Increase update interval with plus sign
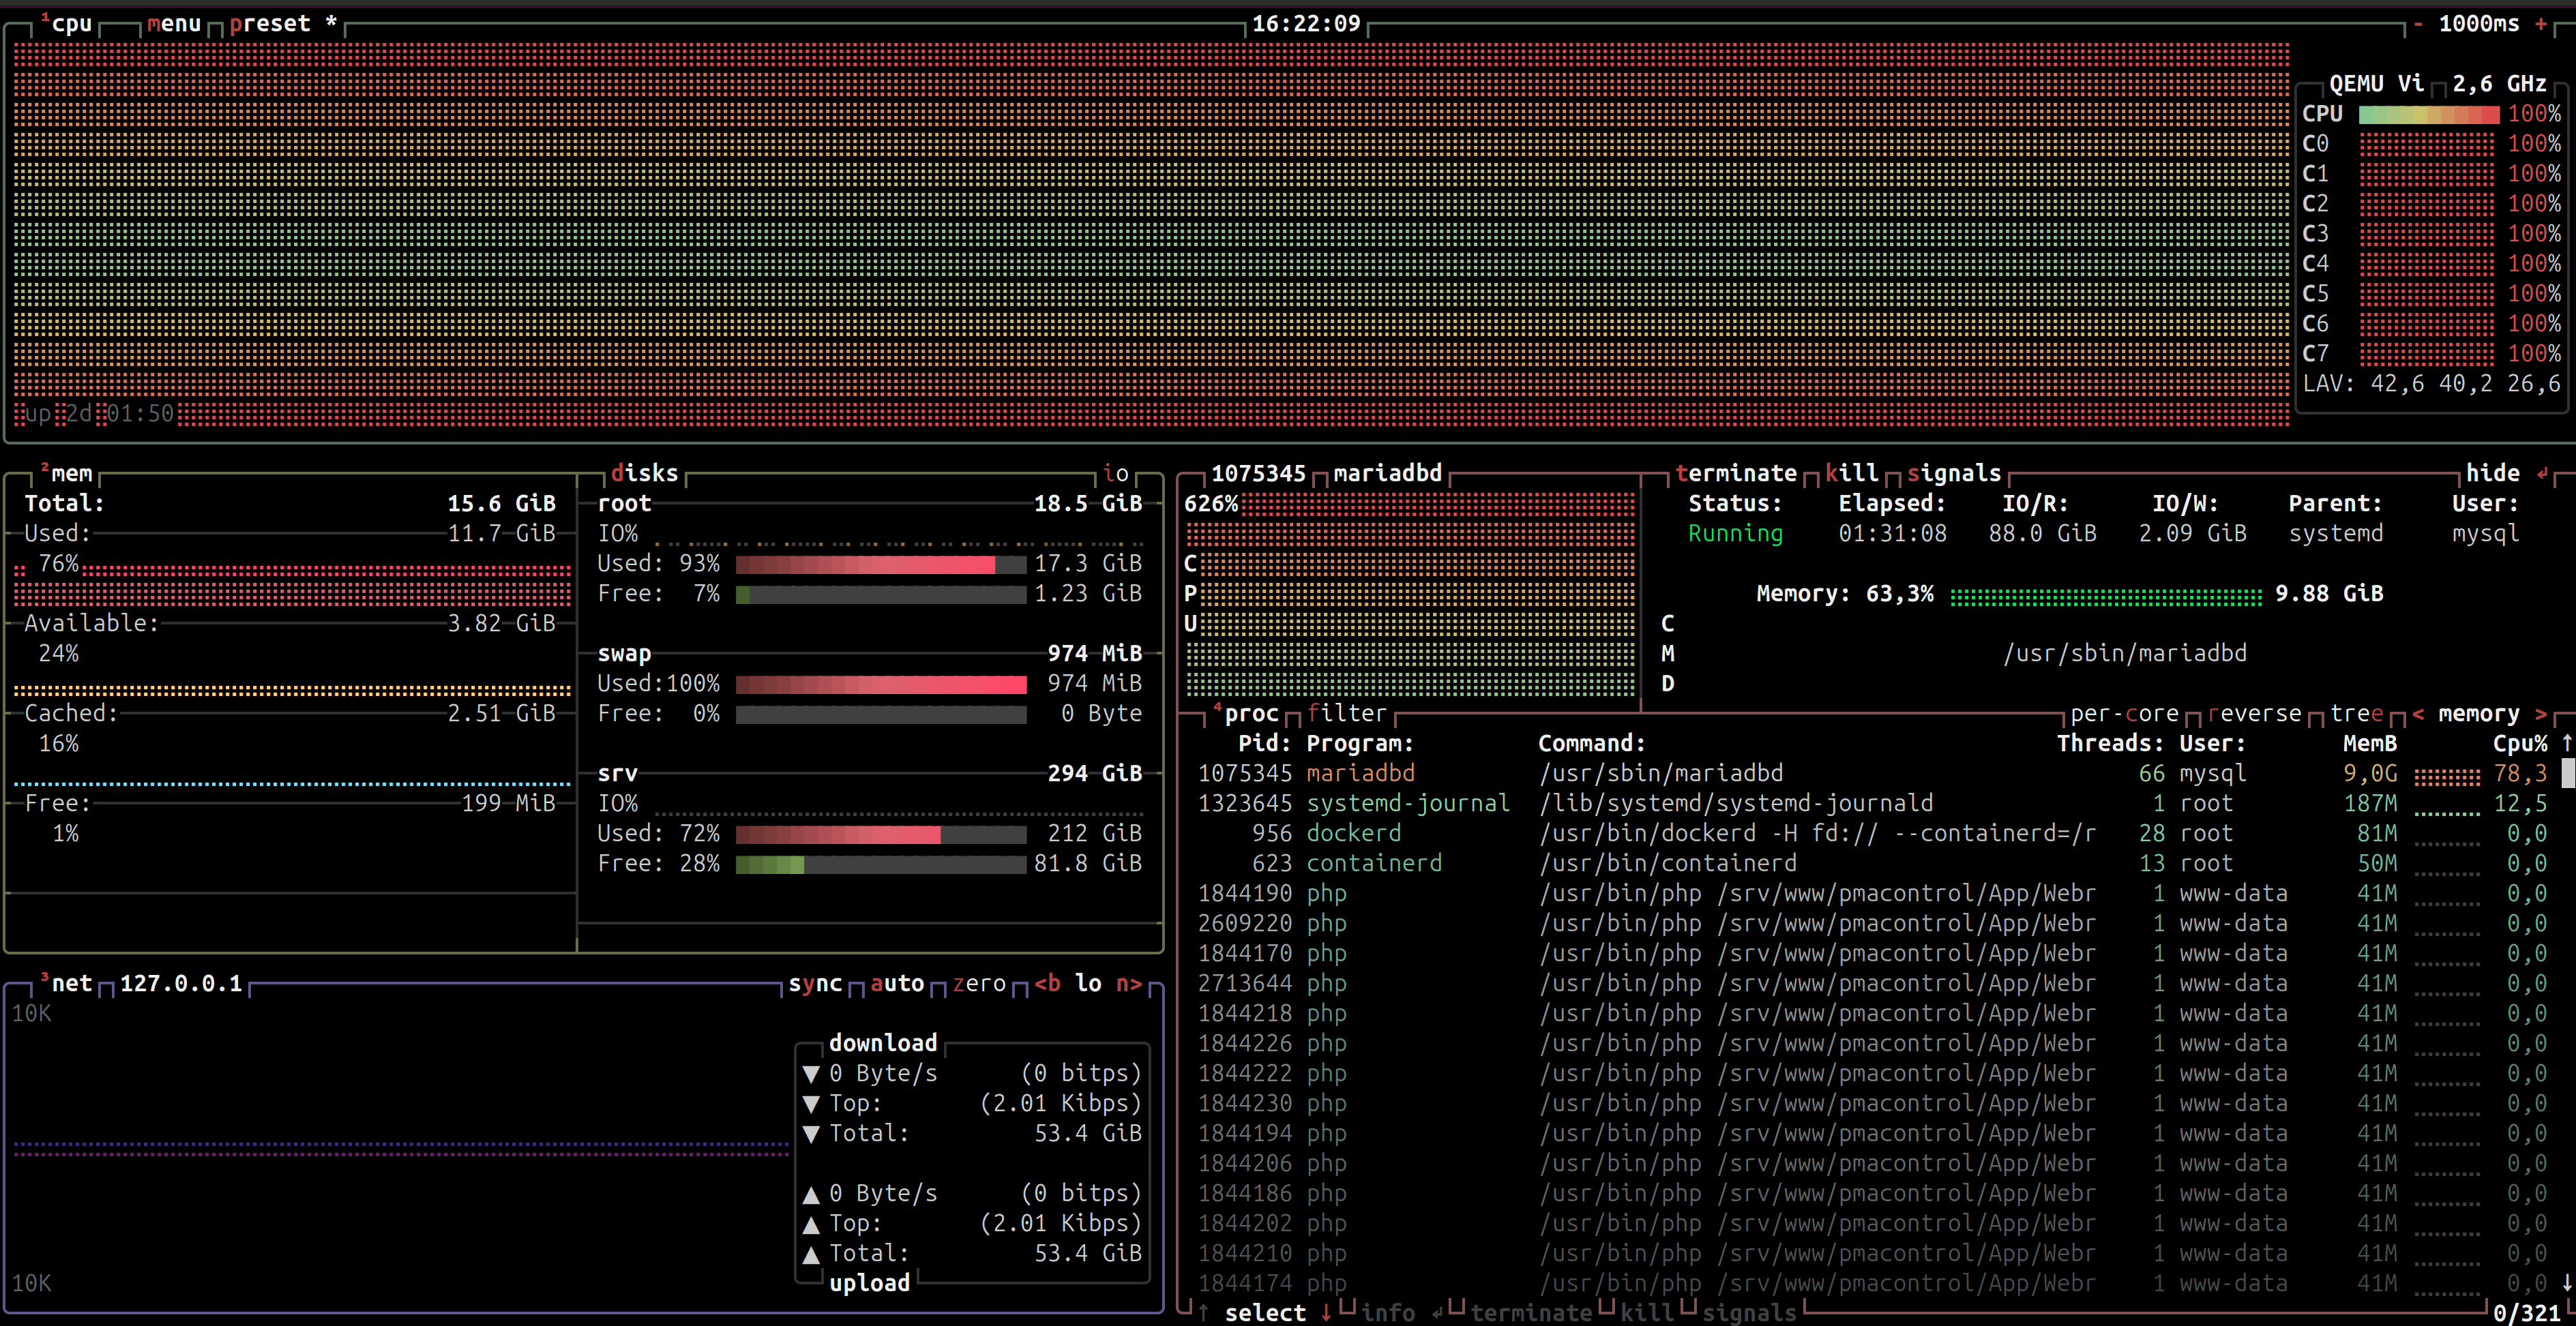Viewport: 2576px width, 1326px height. [2541, 24]
